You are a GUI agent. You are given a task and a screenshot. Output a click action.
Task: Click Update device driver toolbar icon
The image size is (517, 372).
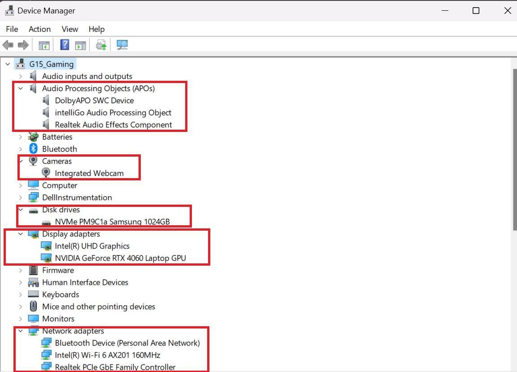click(101, 45)
